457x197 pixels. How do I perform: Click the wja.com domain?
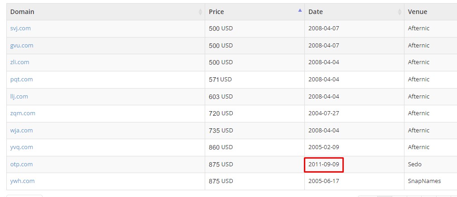point(21,131)
